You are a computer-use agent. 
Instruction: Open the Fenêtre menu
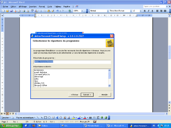(67, 7)
